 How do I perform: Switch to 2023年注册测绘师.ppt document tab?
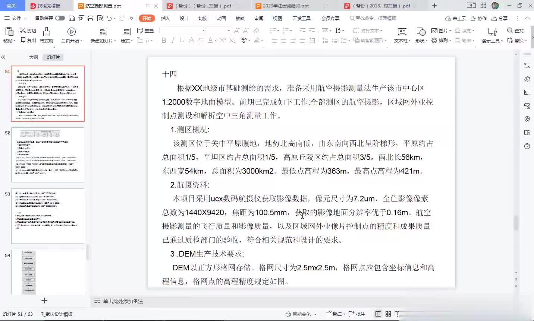(286, 6)
